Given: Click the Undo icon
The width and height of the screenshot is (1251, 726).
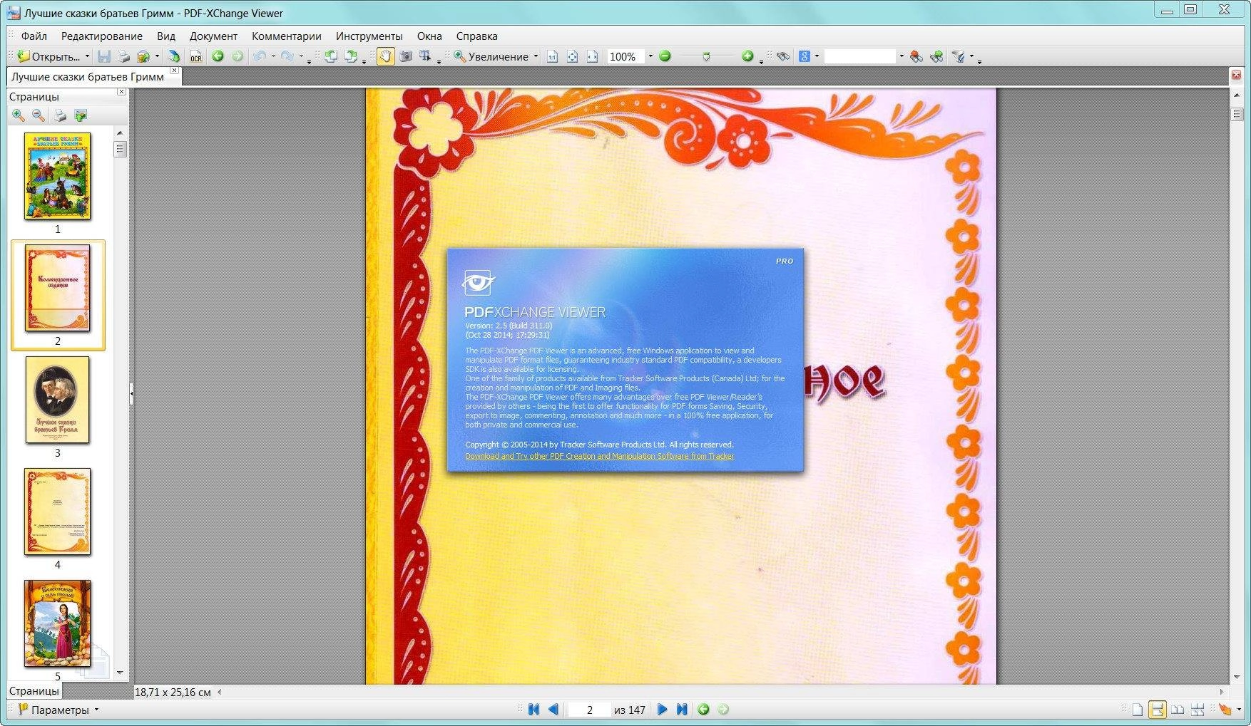Looking at the screenshot, I should pyautogui.click(x=260, y=56).
